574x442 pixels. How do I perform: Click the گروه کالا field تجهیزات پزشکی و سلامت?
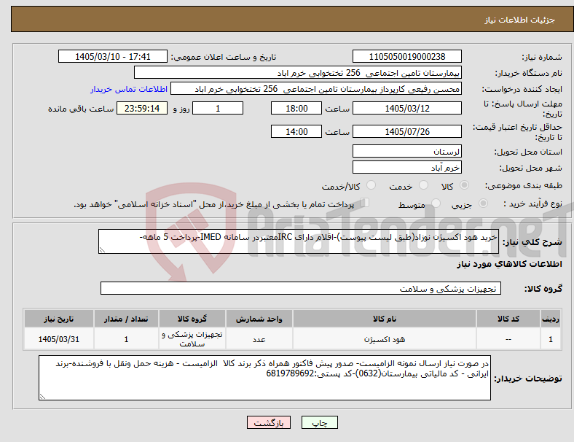pyautogui.click(x=301, y=288)
